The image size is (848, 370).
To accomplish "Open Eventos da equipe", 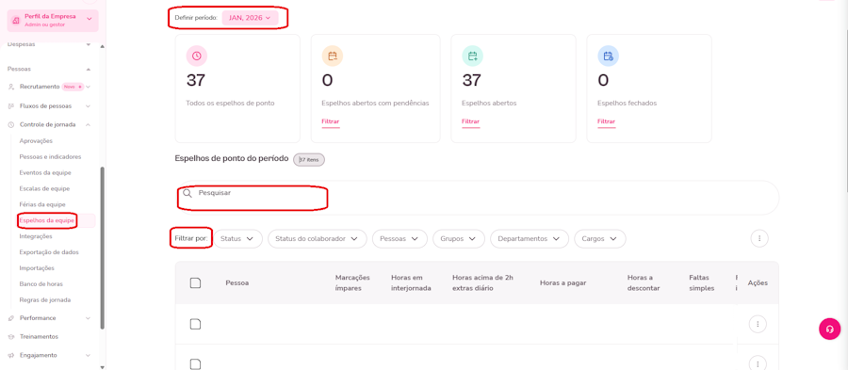I will (45, 172).
